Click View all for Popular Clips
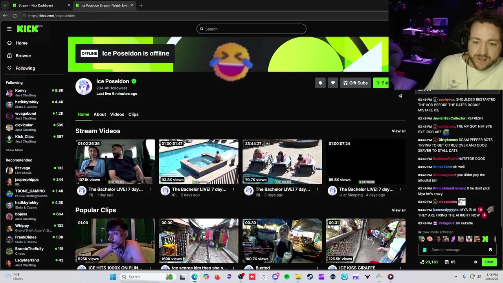Image resolution: width=503 pixels, height=283 pixels. pos(398,210)
